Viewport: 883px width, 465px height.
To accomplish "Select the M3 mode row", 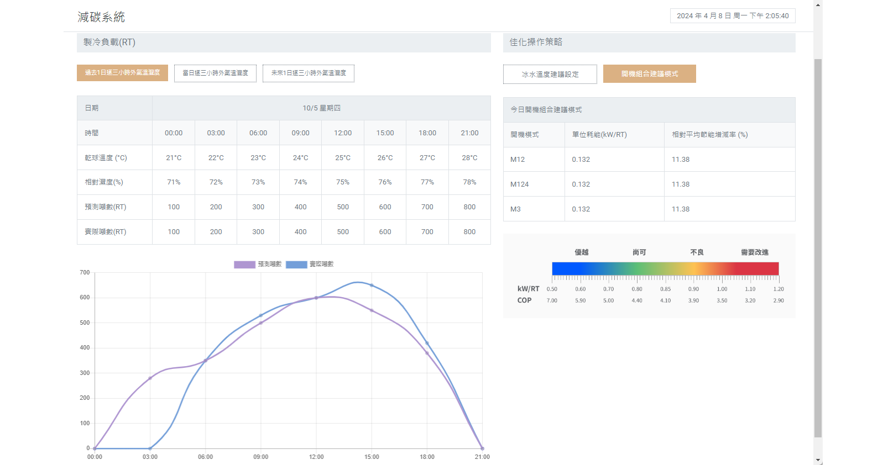I will coord(649,209).
